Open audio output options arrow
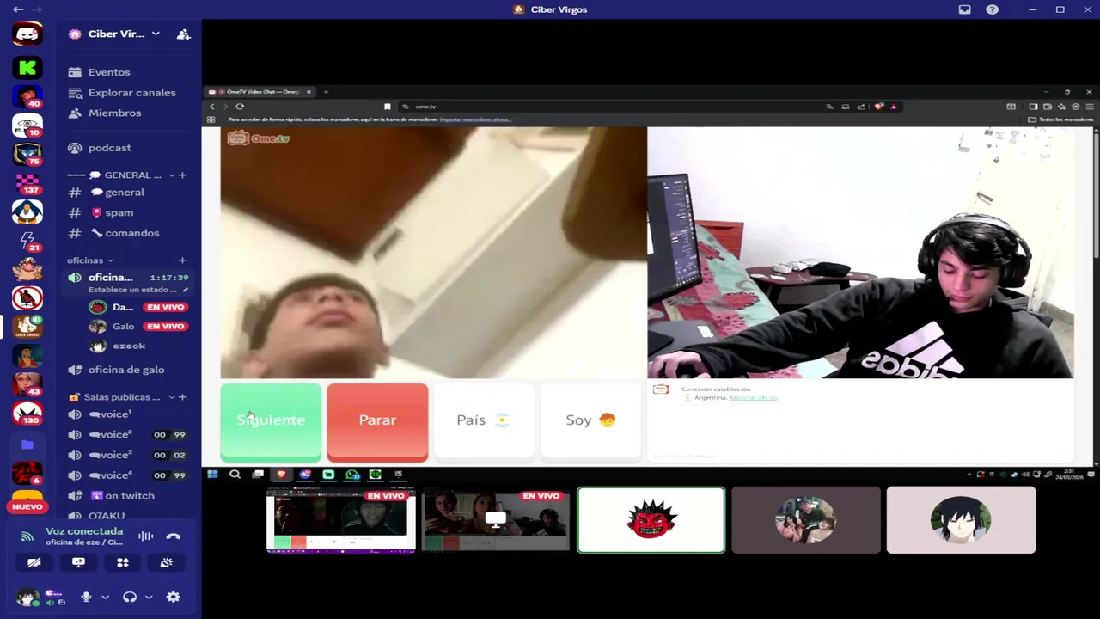 [149, 597]
